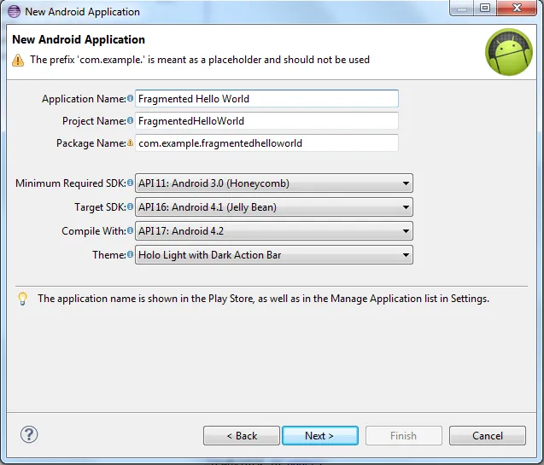Click the info icon beside Project Name

(x=131, y=121)
